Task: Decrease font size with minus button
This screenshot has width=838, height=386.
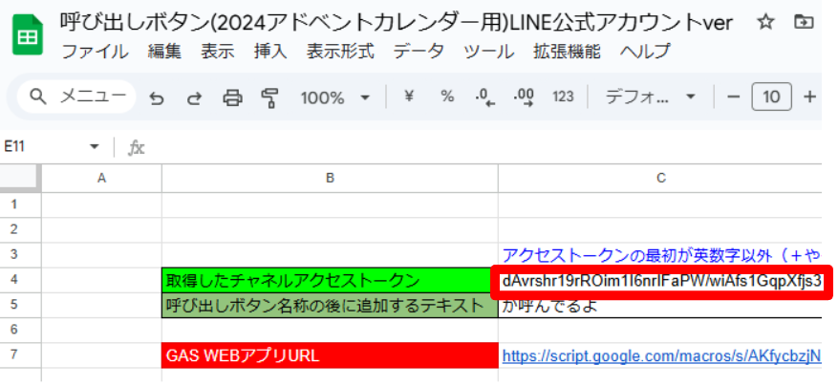Action: click(734, 97)
